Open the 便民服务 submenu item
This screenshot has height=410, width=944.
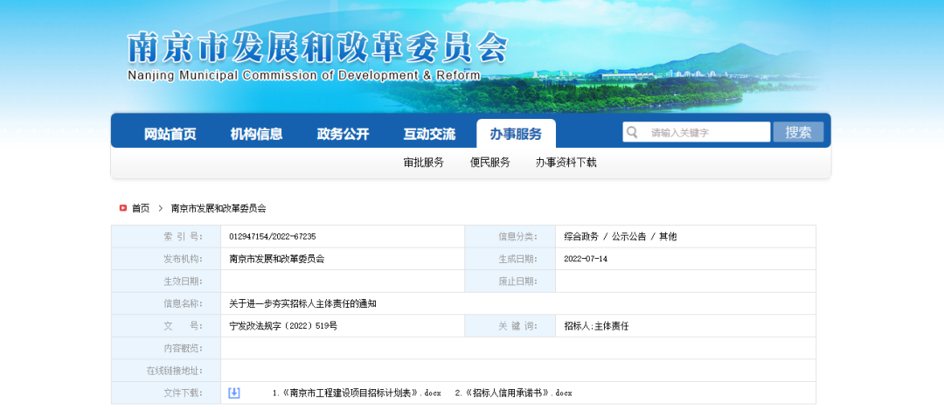(x=490, y=163)
